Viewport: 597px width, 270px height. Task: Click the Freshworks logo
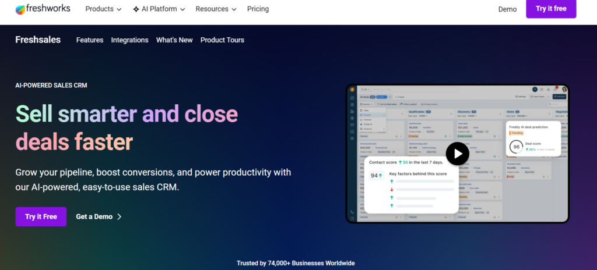(43, 9)
